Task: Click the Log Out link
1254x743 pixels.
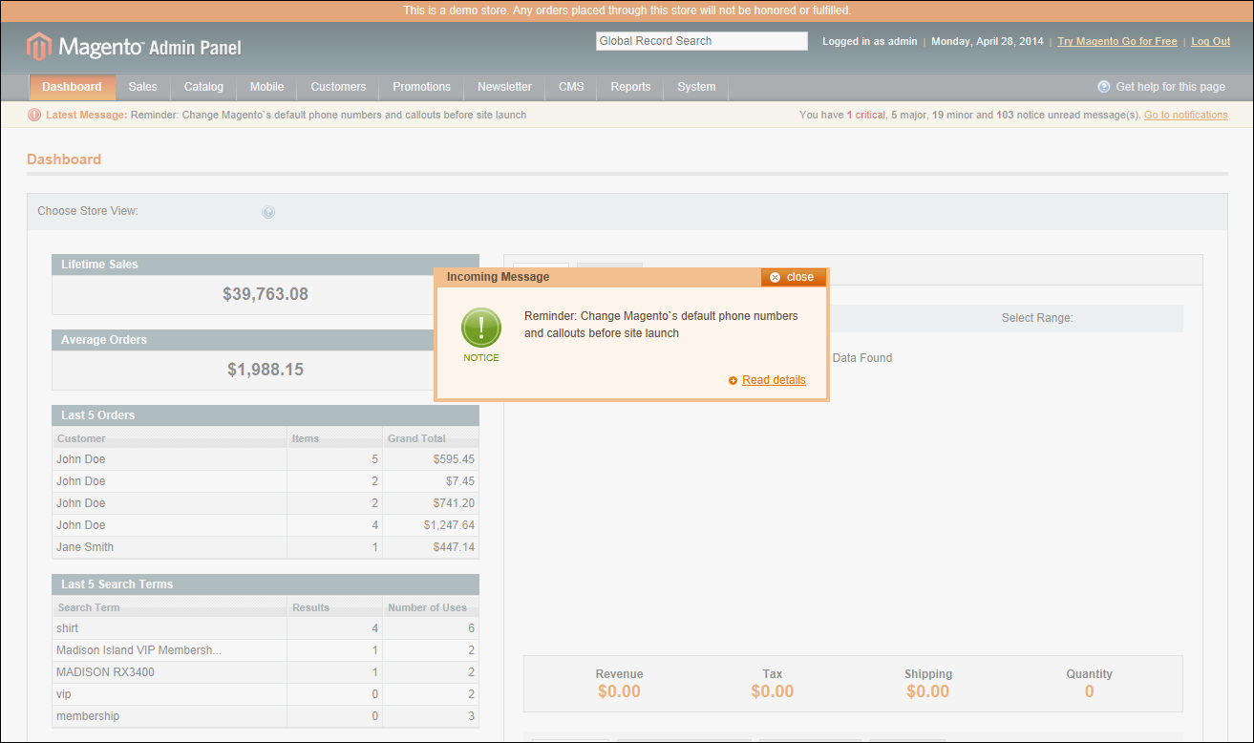Action: tap(1210, 41)
